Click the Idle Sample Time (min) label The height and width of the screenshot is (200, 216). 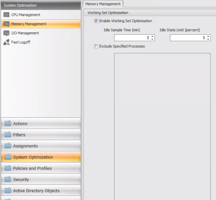point(122,30)
